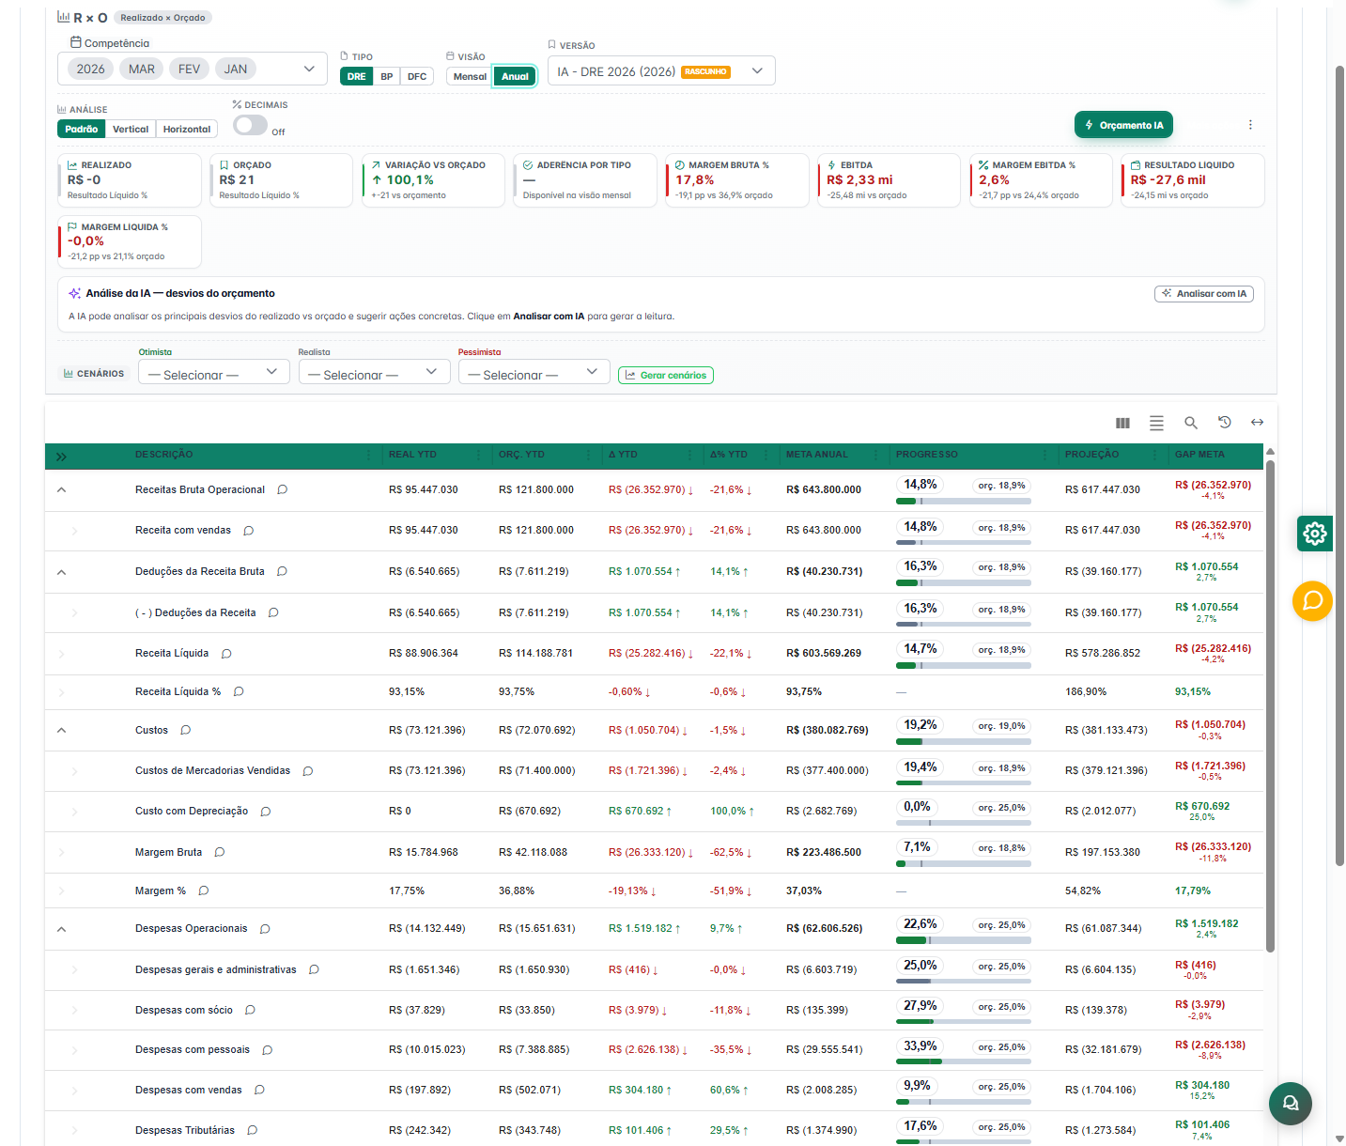Click the MAR period chip

(142, 69)
